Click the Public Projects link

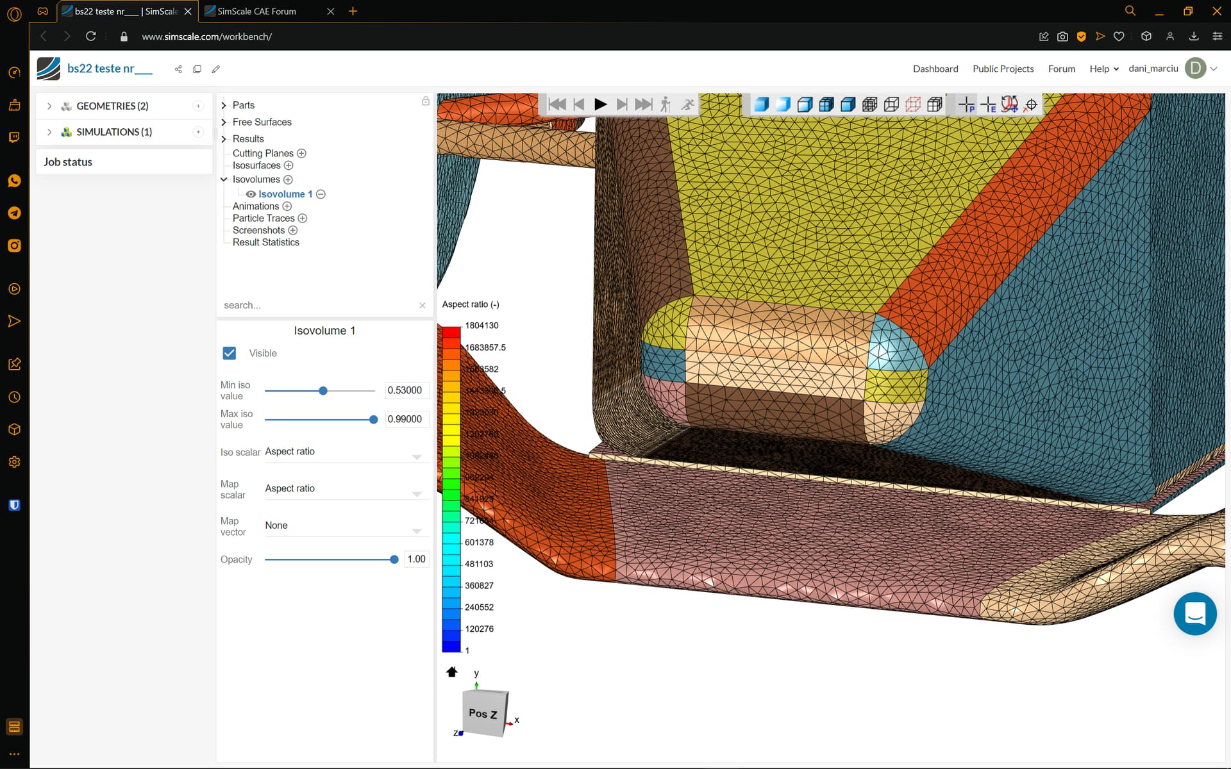pos(1003,69)
